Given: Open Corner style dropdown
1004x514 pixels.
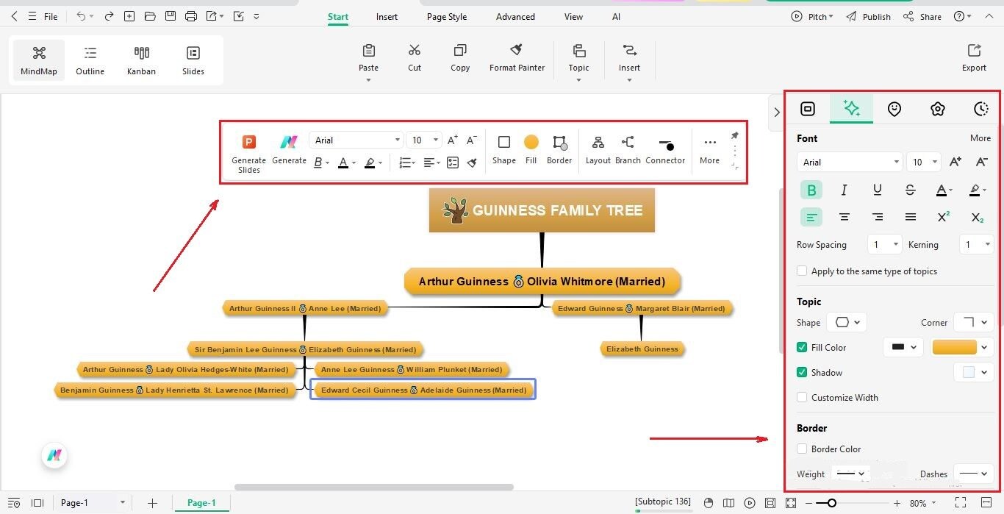Looking at the screenshot, I should 974,323.
